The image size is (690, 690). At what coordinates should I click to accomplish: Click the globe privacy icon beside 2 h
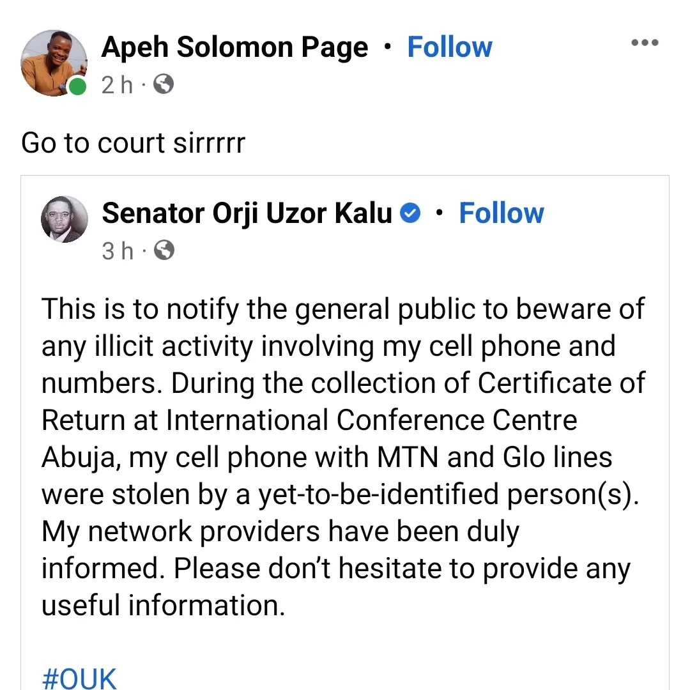[x=164, y=84]
